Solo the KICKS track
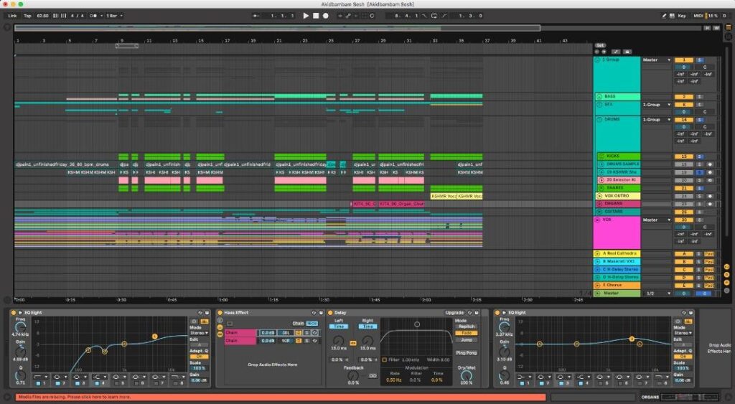The image size is (735, 404). click(x=700, y=156)
